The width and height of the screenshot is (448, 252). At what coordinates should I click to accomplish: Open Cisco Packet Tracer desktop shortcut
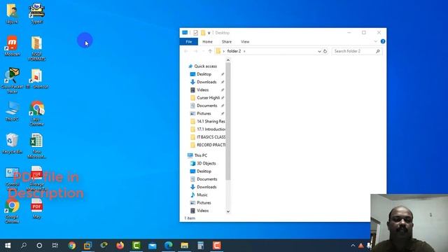(12, 80)
